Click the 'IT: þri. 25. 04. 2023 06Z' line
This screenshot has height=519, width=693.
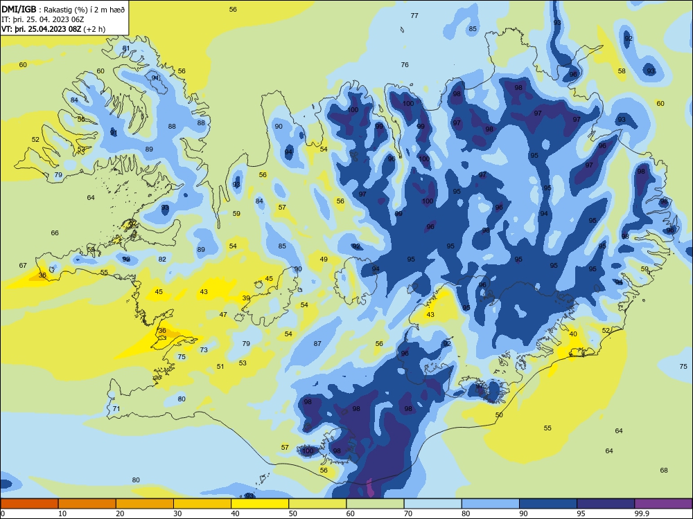pos(42,19)
